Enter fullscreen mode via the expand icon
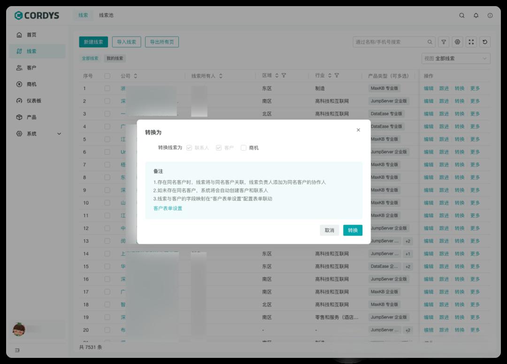The image size is (507, 364). point(471,42)
